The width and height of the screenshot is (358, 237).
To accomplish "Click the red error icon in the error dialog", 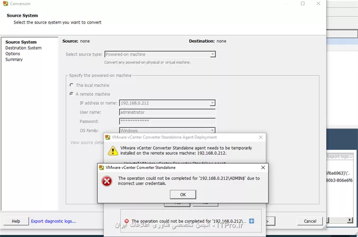I will click(x=107, y=181).
